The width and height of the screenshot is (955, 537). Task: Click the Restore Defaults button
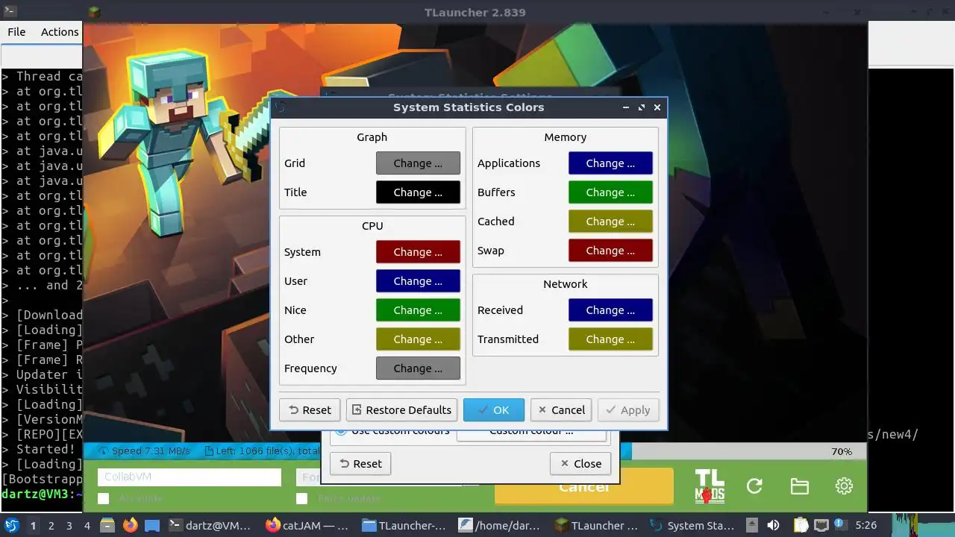click(401, 410)
